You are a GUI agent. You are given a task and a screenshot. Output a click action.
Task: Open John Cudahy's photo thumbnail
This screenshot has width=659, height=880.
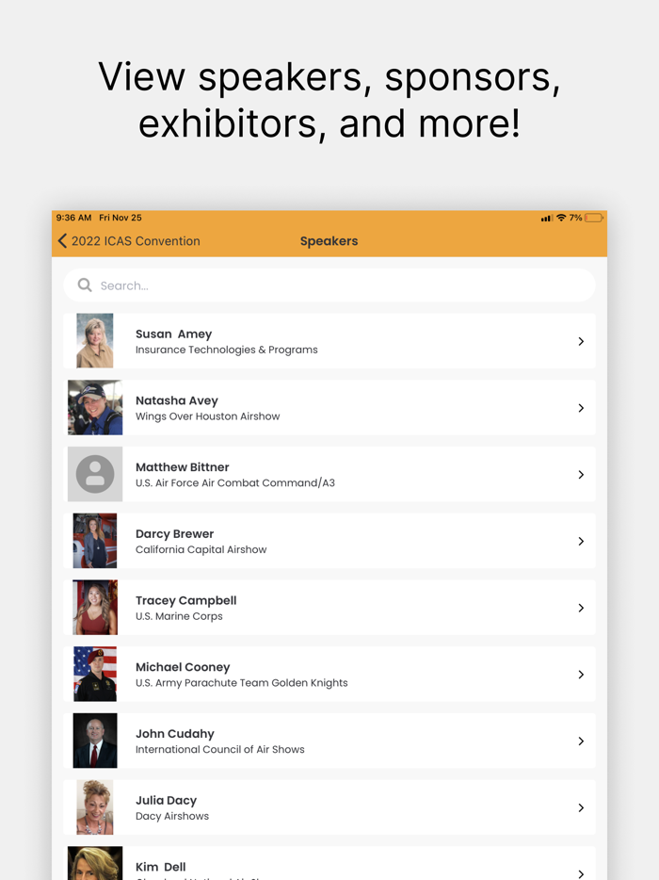coord(95,741)
